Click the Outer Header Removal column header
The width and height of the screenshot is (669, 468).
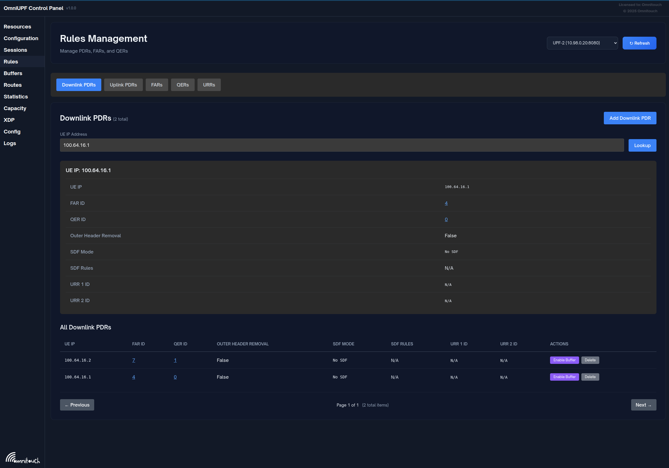pos(243,344)
